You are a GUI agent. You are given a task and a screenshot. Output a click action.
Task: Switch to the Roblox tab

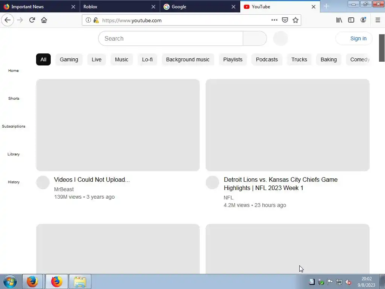click(120, 7)
